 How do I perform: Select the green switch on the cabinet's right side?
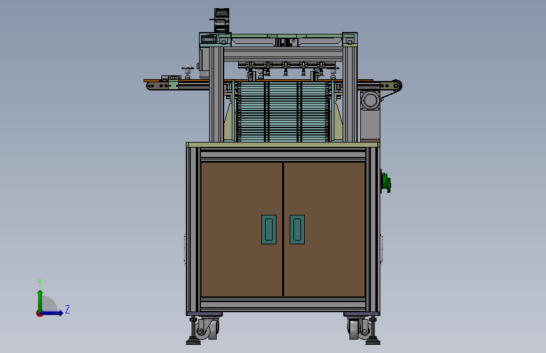[386, 182]
